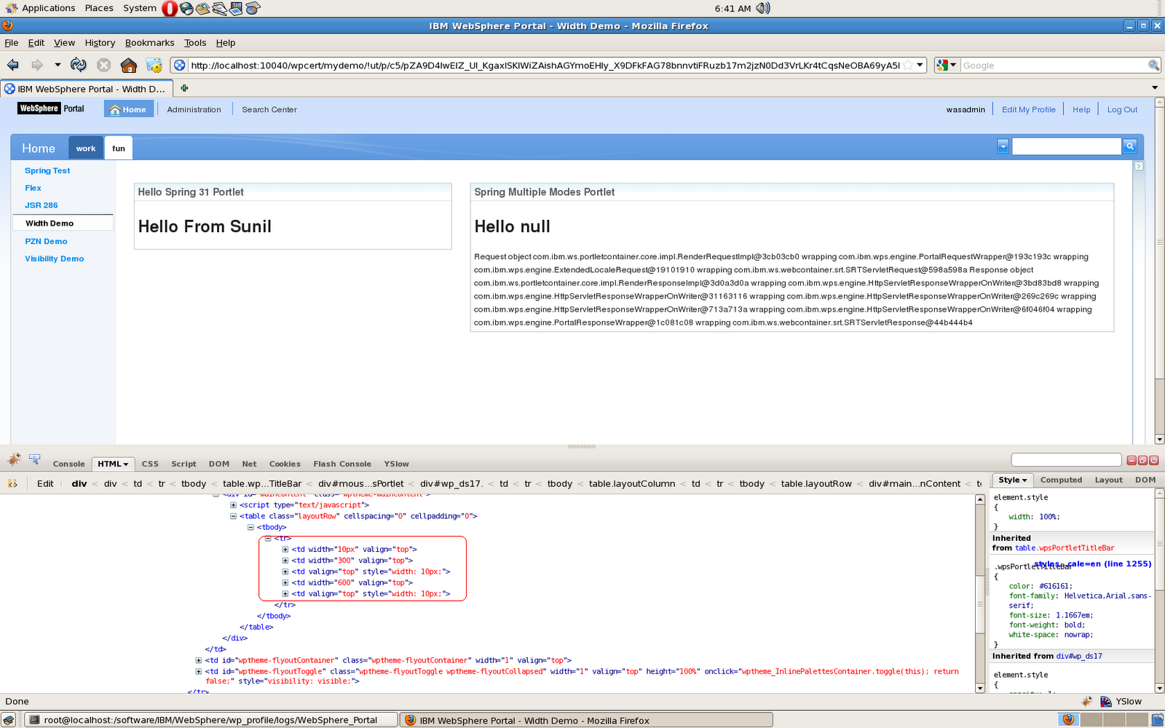Viewport: 1165px width, 728px height.
Task: Open a new browser tab
Action: (184, 88)
